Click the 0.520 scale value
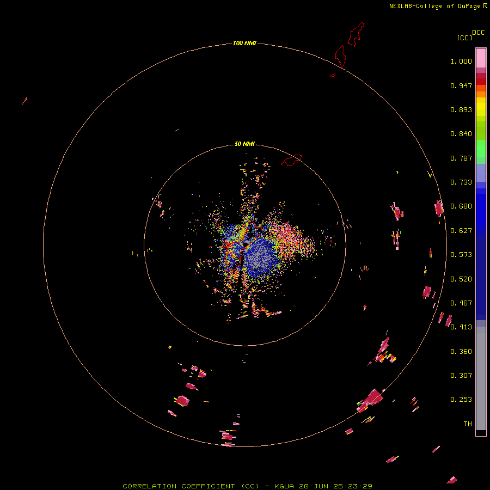 pos(461,279)
